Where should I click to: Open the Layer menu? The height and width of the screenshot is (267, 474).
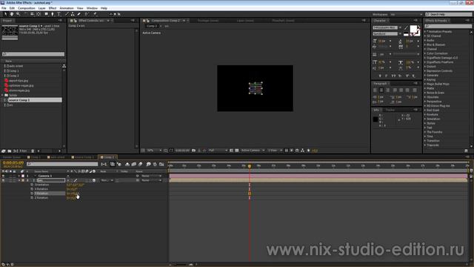41,8
